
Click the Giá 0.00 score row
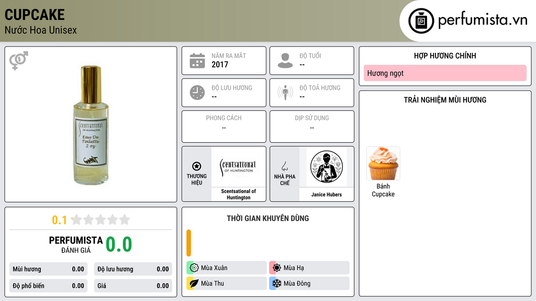pyautogui.click(x=133, y=286)
